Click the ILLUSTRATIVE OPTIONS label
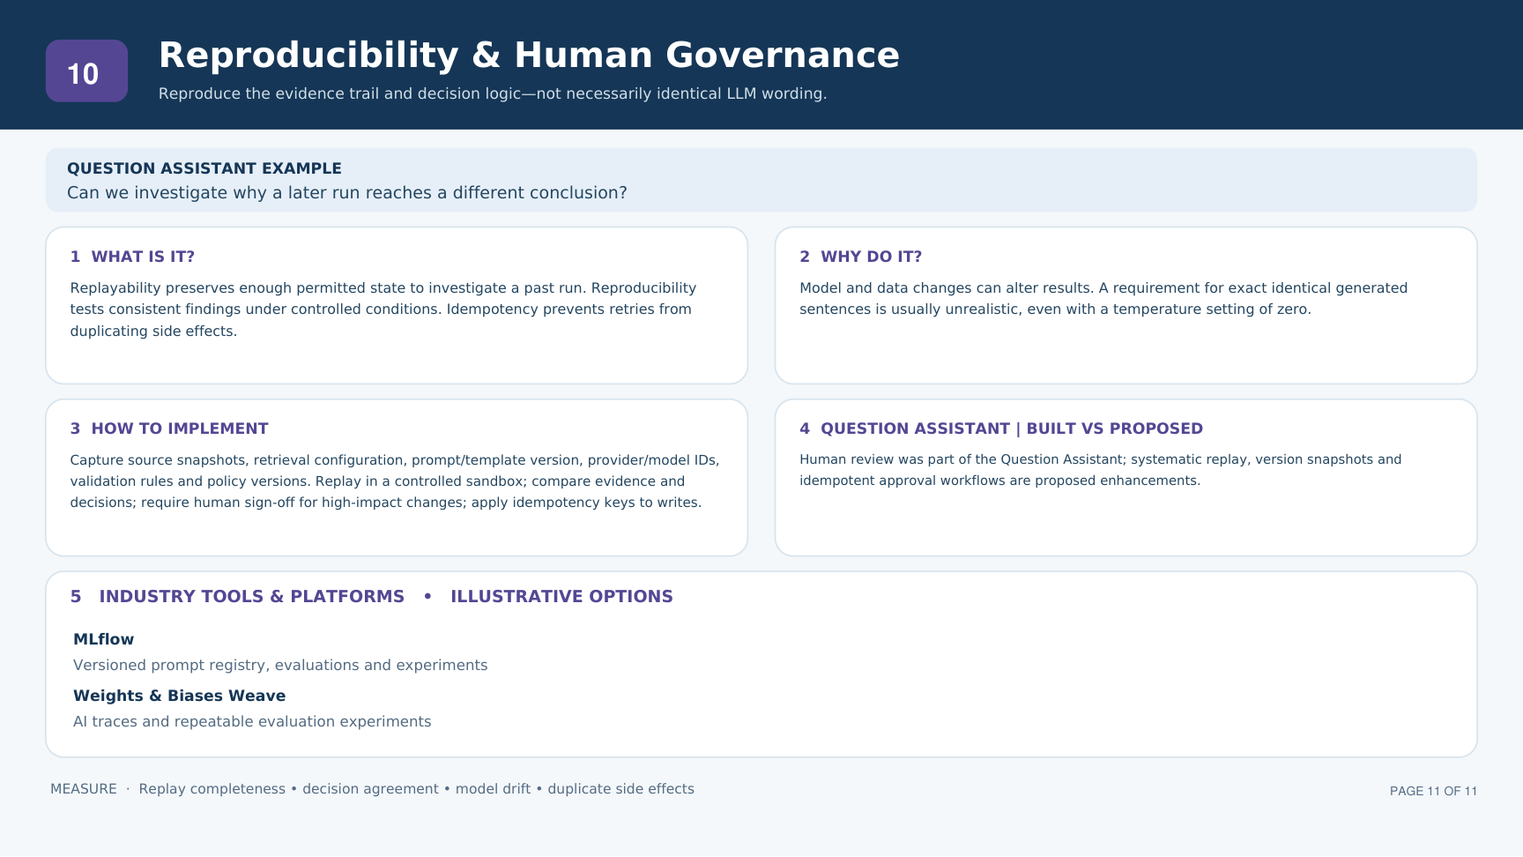This screenshot has height=857, width=1523. point(562,596)
